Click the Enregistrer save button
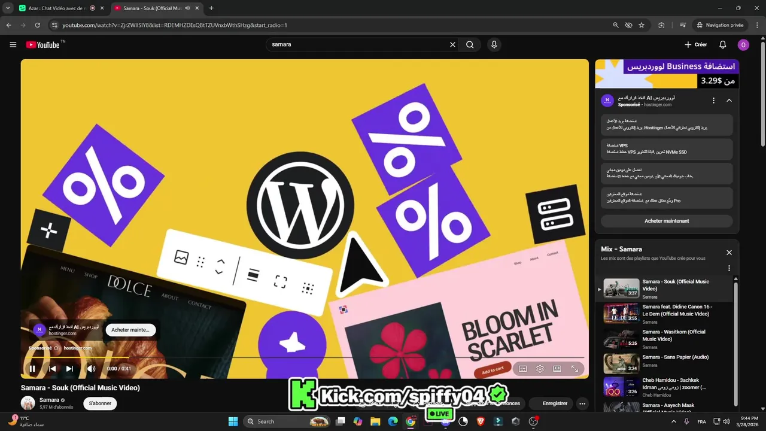Screen dimensions: 766x431 [x=551, y=403]
